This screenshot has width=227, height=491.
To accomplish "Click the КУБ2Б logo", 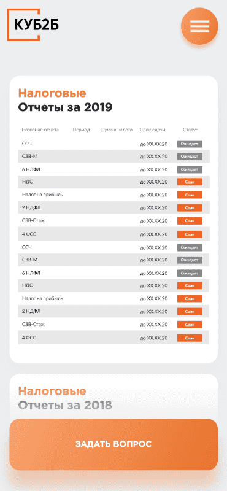I will point(33,25).
